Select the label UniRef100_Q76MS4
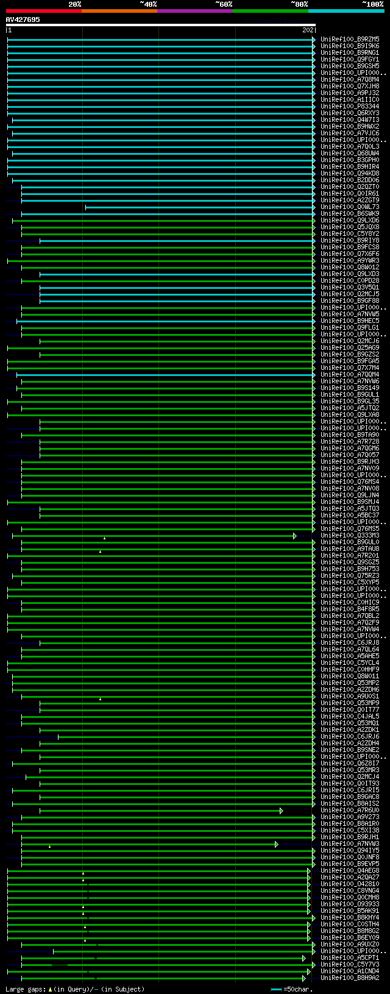390x994 pixels. coord(350,482)
